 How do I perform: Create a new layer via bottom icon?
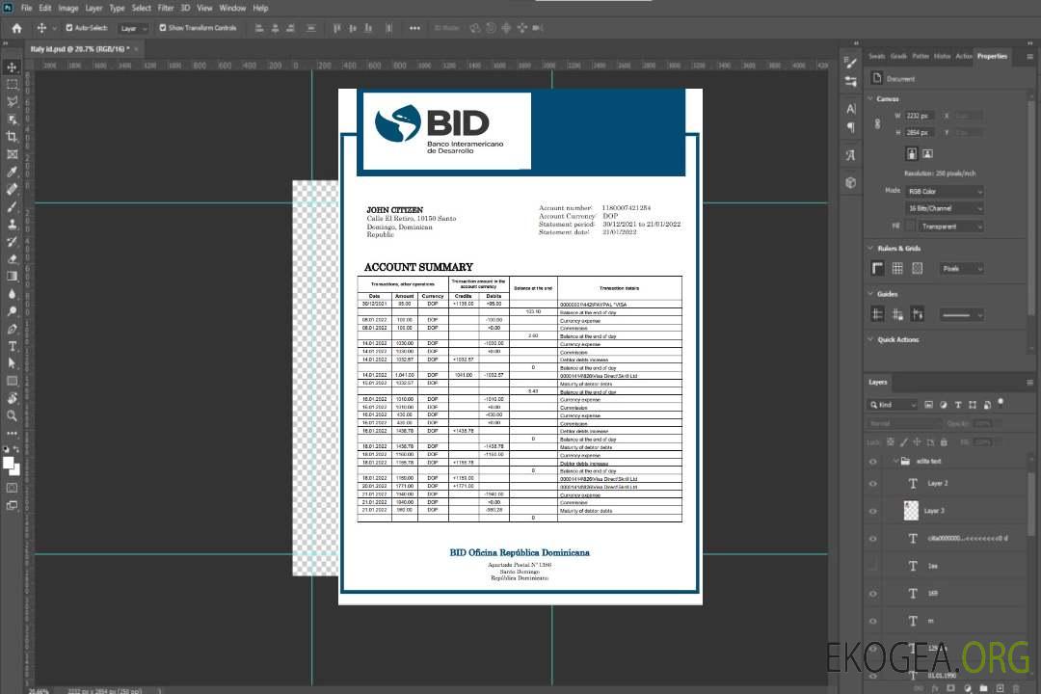pyautogui.click(x=1000, y=688)
